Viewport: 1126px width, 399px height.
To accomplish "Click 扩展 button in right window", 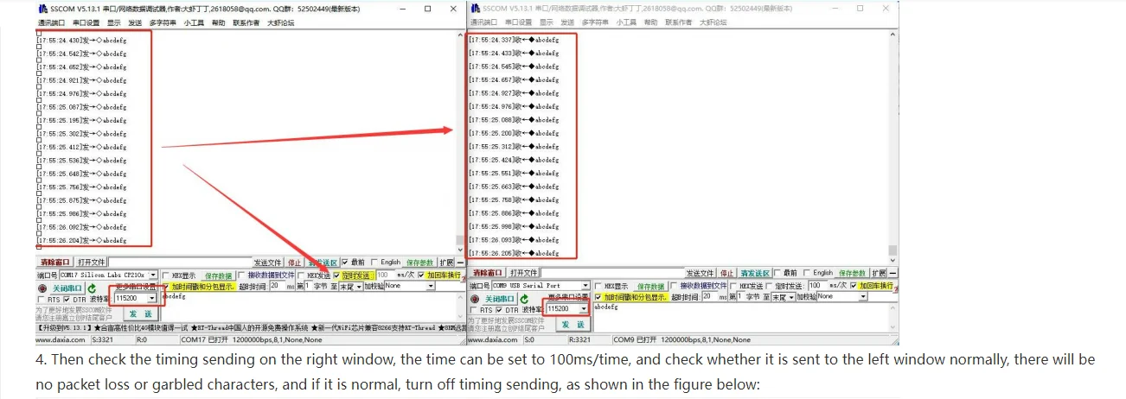I will (879, 273).
